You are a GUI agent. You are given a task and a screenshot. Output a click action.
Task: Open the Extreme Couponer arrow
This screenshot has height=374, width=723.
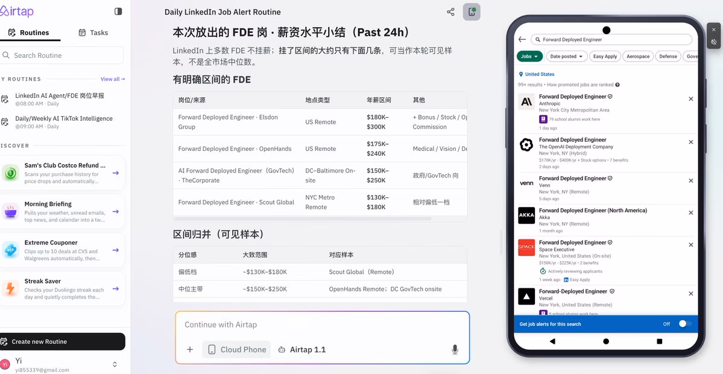tap(116, 250)
